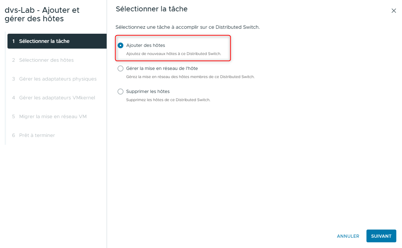402x248 pixels.
Task: Click the "Gérer la mise en réseau de l'hôte" label
Action: [162, 68]
